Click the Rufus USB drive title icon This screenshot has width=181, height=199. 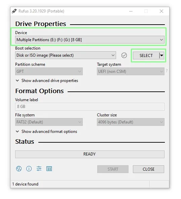pos(14,11)
